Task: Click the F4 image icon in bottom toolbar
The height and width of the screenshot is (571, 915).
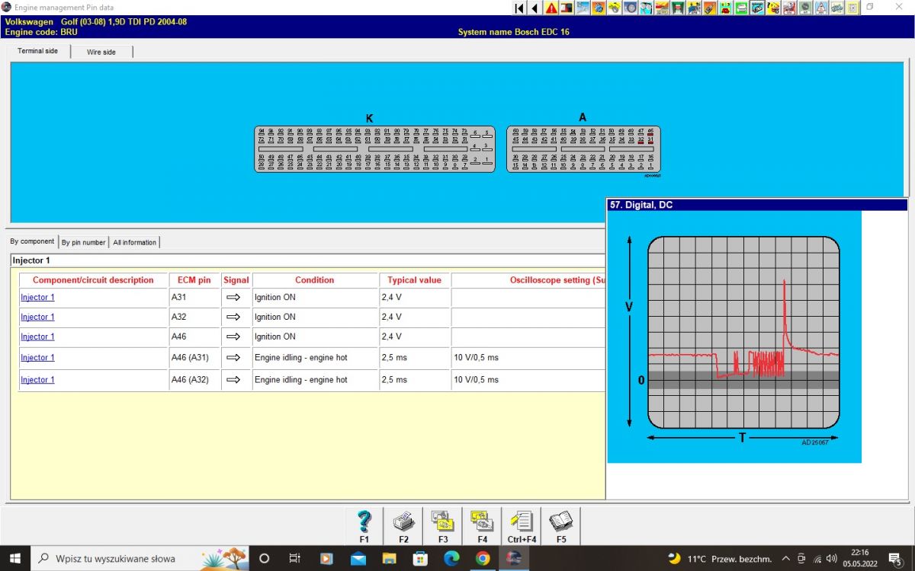Action: [482, 522]
